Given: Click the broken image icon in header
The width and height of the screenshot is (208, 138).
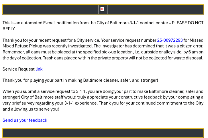Looking at the screenshot, I should [x=103, y=9].
